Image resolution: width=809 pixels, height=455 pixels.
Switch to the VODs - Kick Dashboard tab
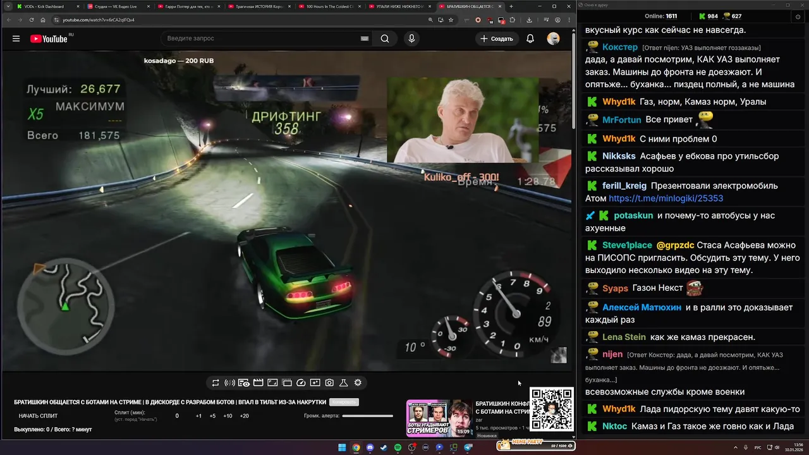tap(48, 6)
